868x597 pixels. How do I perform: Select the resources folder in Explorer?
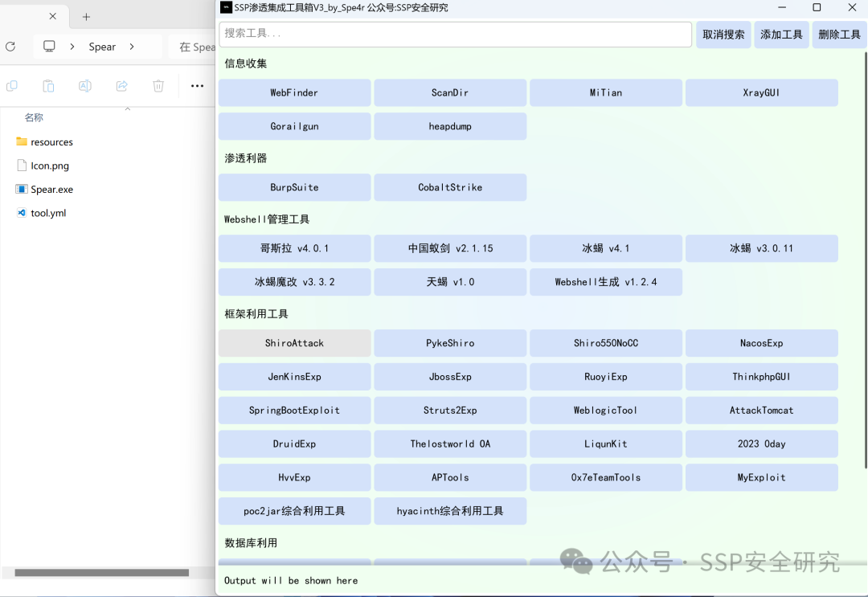click(x=44, y=142)
